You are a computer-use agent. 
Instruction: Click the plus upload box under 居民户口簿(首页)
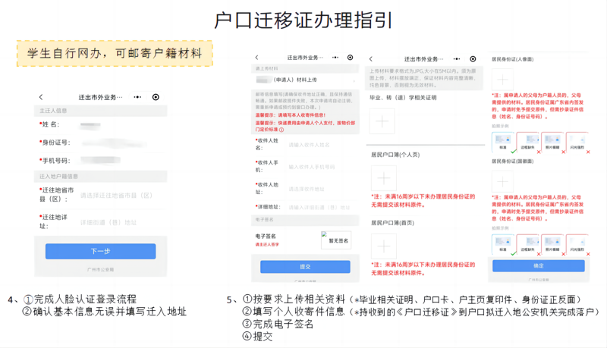(383, 246)
